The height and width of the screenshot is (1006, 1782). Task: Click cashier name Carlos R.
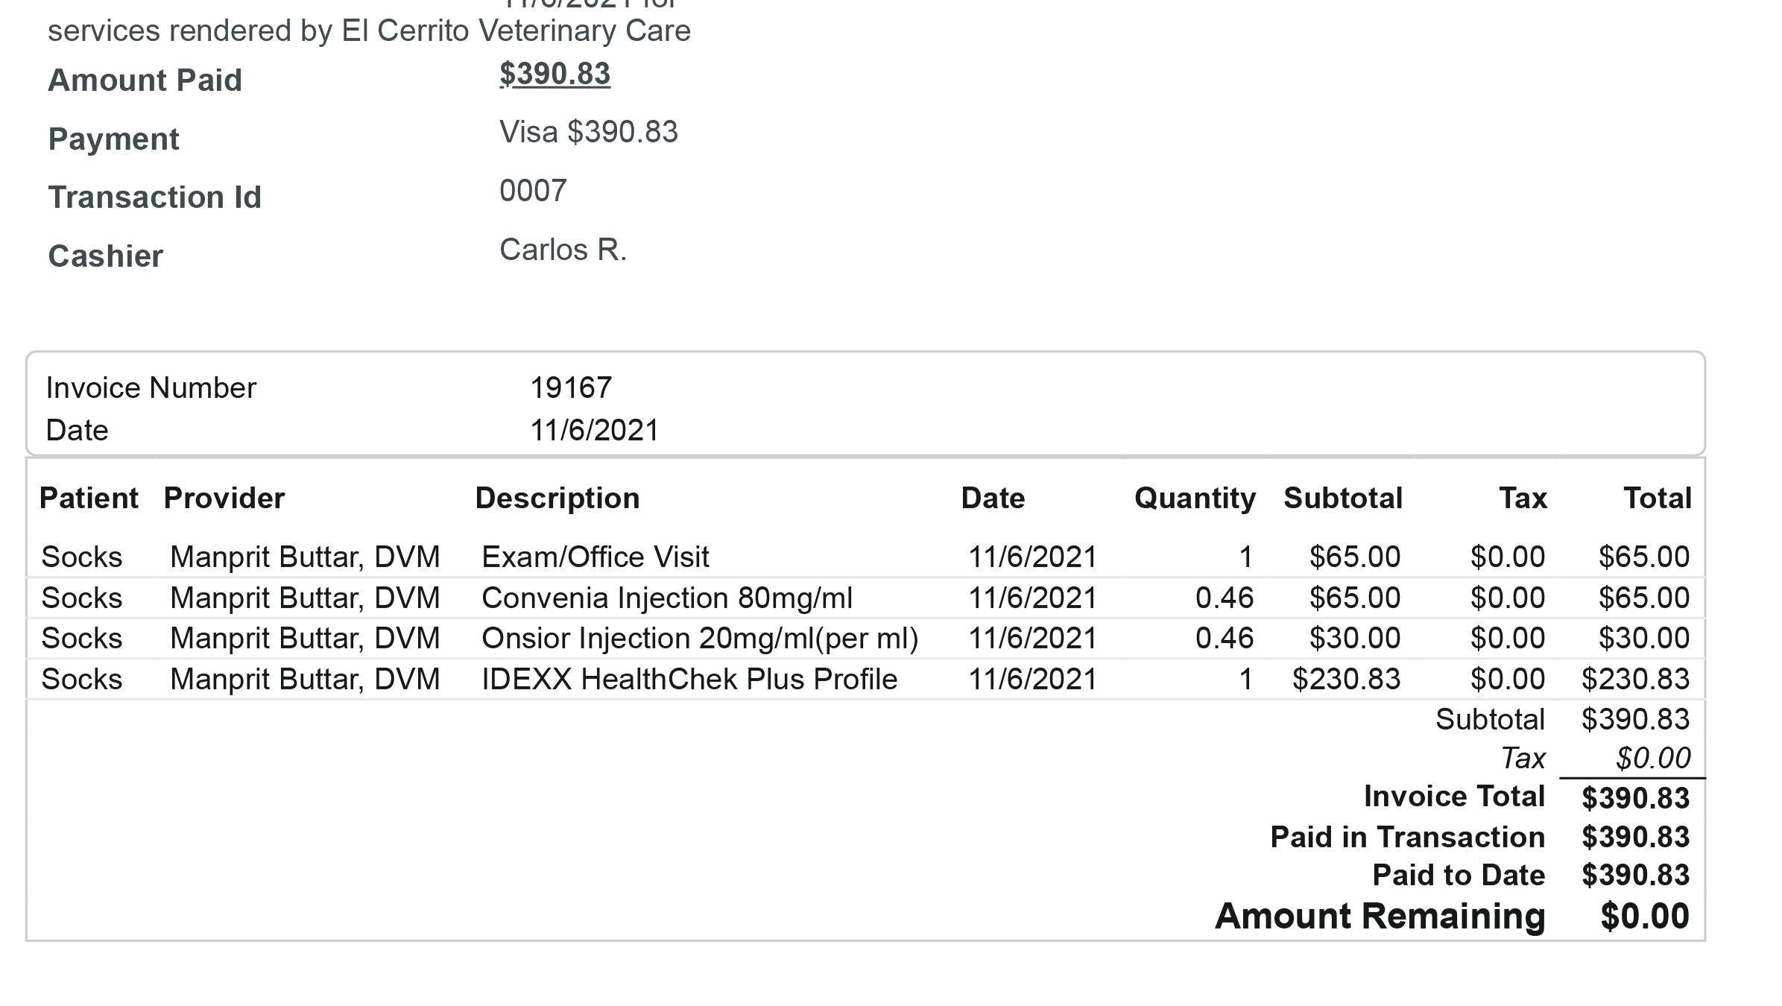[563, 250]
